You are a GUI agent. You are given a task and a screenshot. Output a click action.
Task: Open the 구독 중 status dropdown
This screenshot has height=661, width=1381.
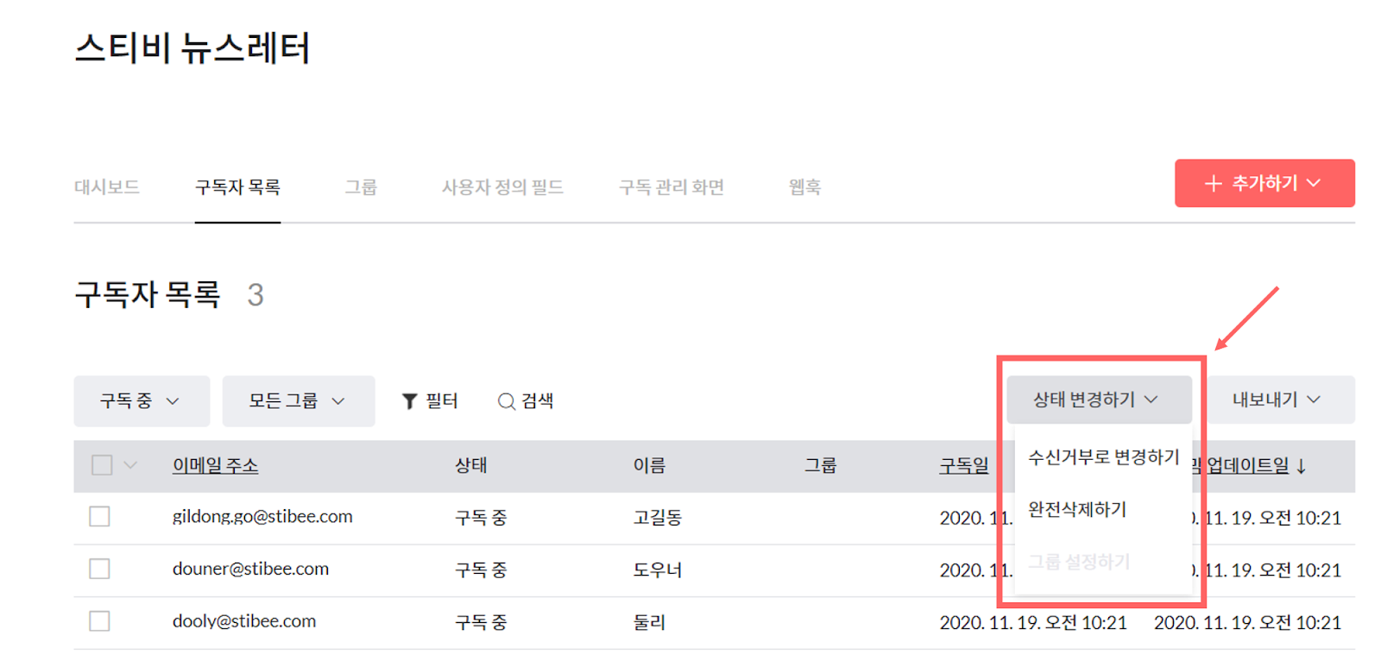[x=142, y=401]
